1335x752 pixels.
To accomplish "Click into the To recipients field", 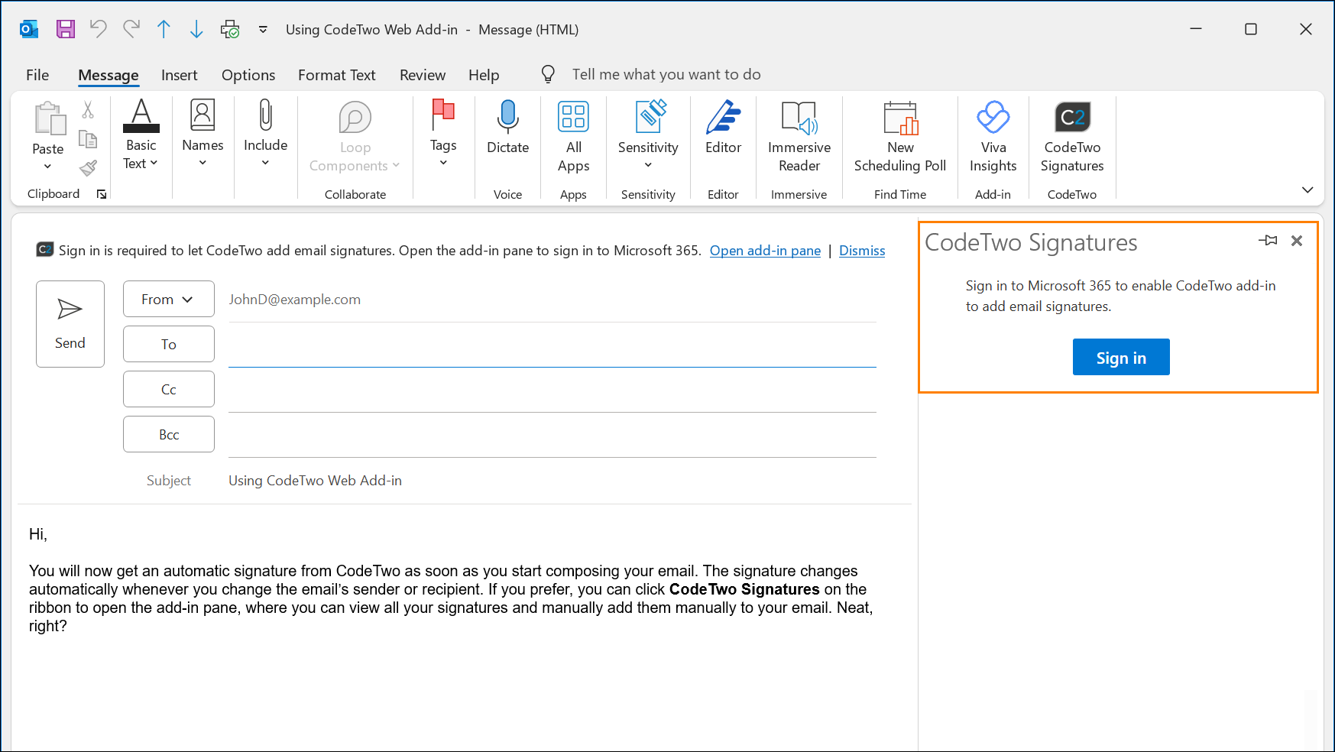I will (x=552, y=345).
